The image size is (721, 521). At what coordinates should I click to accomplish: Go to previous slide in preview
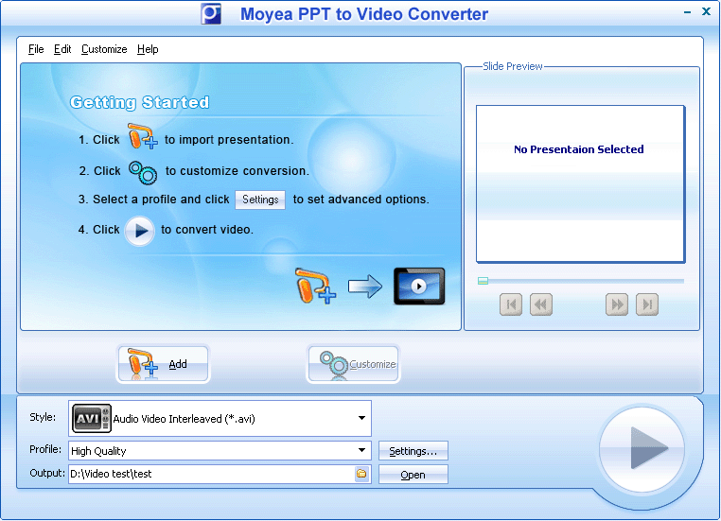click(x=541, y=304)
